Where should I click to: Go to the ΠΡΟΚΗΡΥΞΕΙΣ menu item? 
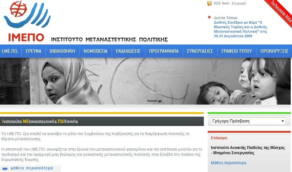[x=274, y=51]
